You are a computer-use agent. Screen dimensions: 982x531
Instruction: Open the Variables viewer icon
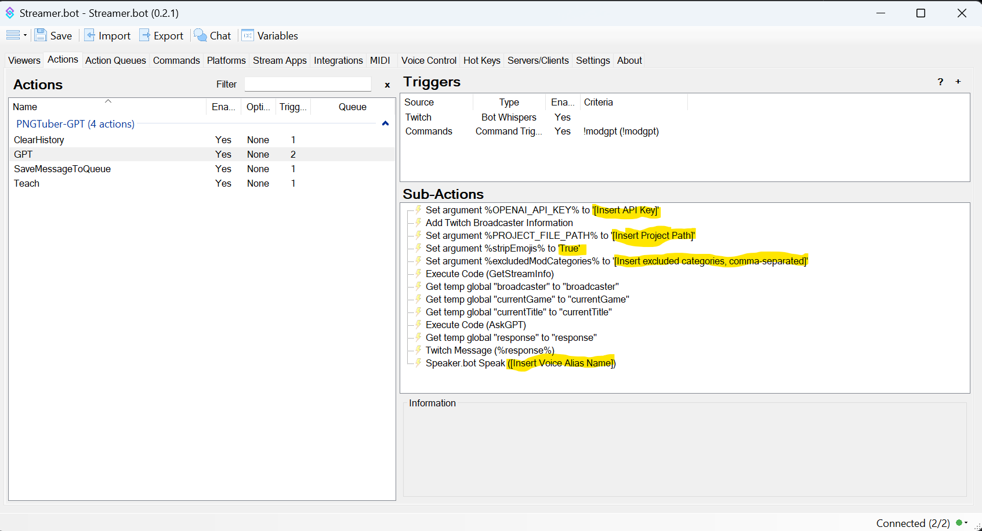pos(248,35)
